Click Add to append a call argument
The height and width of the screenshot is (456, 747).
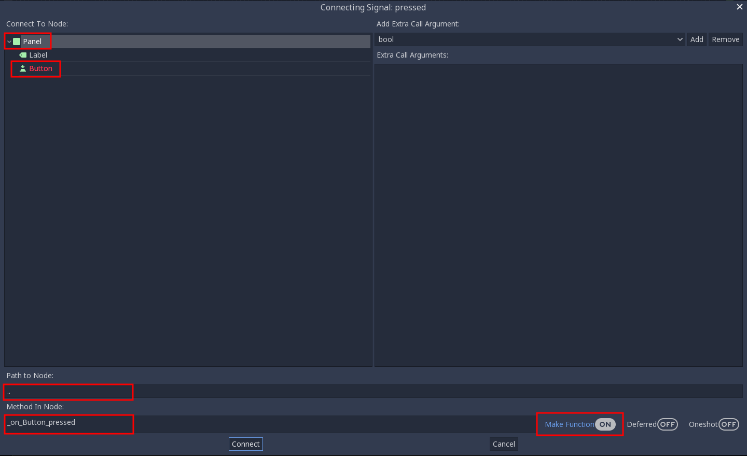[697, 39]
